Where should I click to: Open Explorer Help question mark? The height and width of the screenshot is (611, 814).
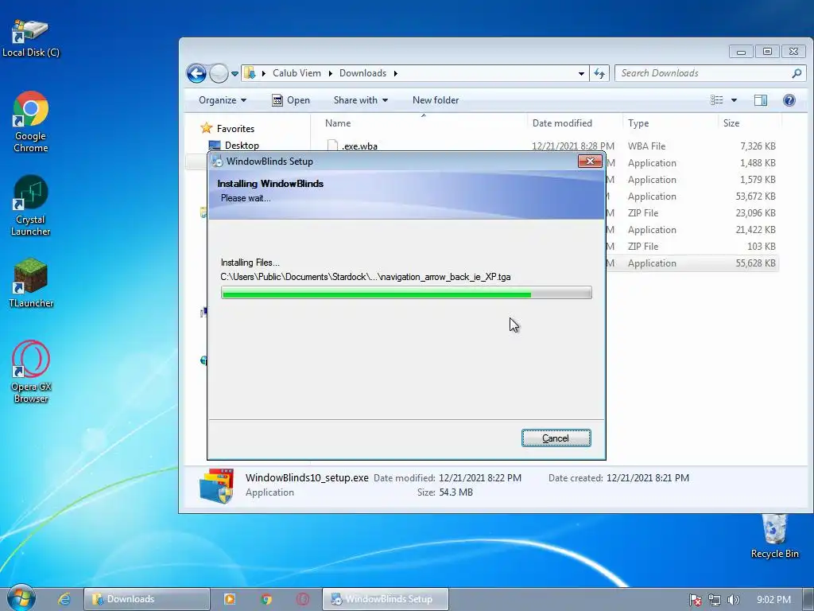(x=789, y=100)
